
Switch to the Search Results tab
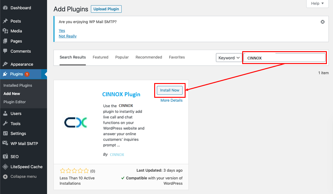pyautogui.click(x=73, y=57)
